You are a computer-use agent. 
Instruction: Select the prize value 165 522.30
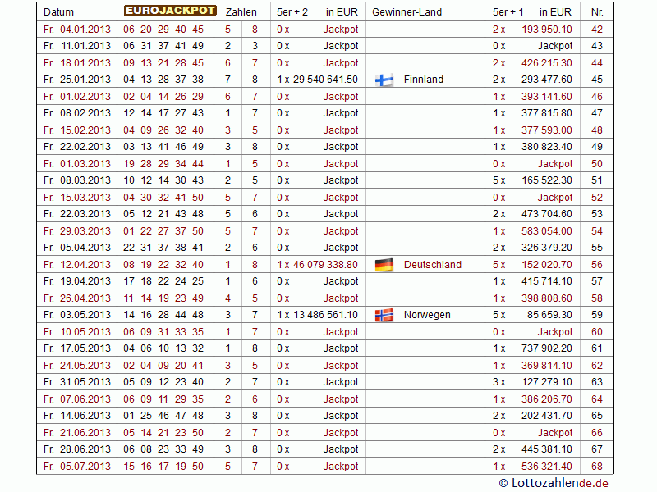(547, 180)
